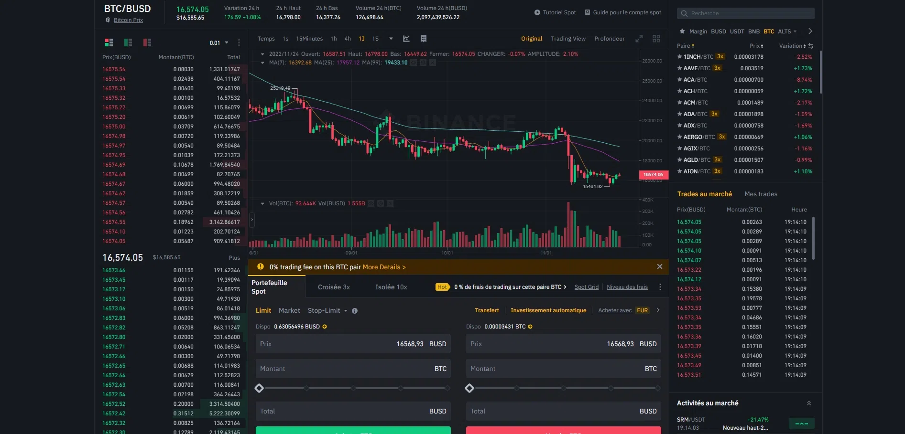
Task: Open the ALTS markets dropdown
Action: tap(787, 32)
